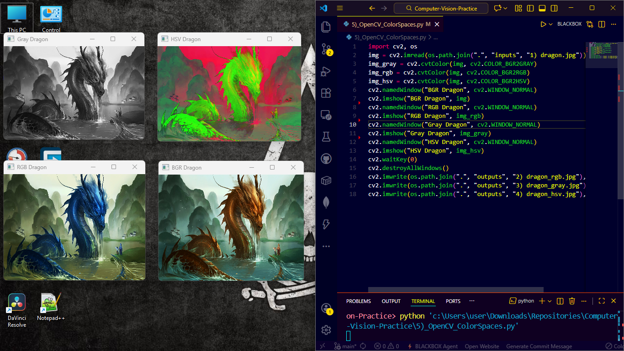Viewport: 624px width, 351px height.
Task: Click the open changes compare icon beside BLACKBOX
Action: [590, 24]
